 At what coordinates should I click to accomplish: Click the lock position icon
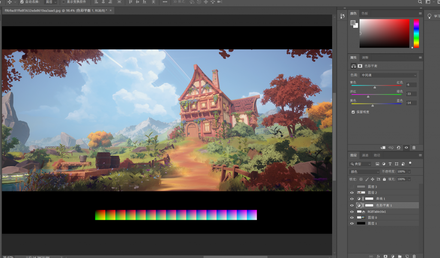tap(373, 179)
